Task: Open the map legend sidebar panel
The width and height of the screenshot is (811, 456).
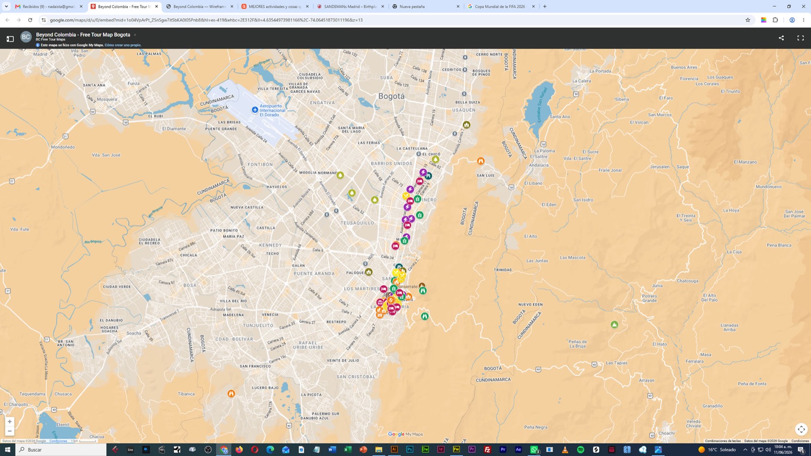Action: click(x=10, y=39)
